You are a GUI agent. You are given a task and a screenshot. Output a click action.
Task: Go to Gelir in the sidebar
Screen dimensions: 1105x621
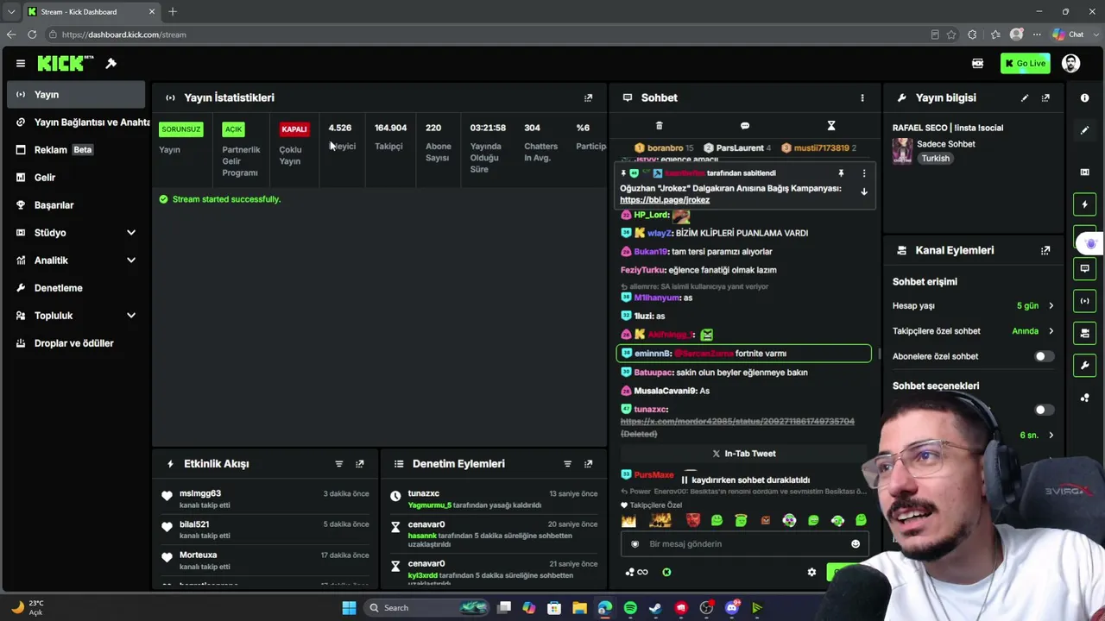pyautogui.click(x=76, y=178)
